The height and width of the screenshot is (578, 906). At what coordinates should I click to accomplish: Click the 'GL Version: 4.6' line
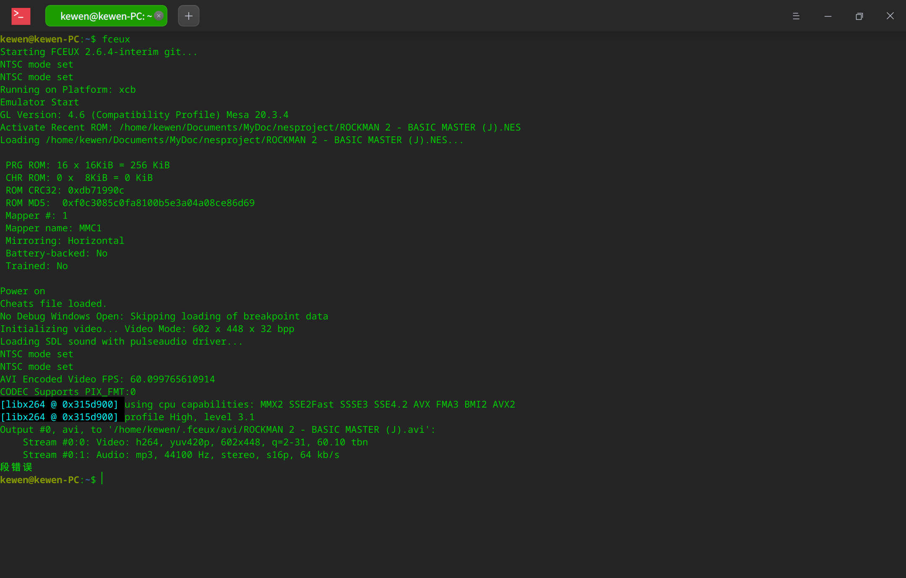click(x=144, y=115)
